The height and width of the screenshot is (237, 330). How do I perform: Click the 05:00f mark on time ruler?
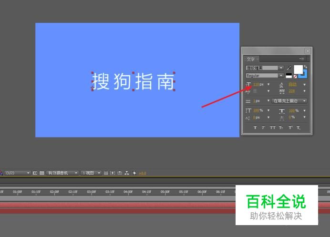(165, 192)
